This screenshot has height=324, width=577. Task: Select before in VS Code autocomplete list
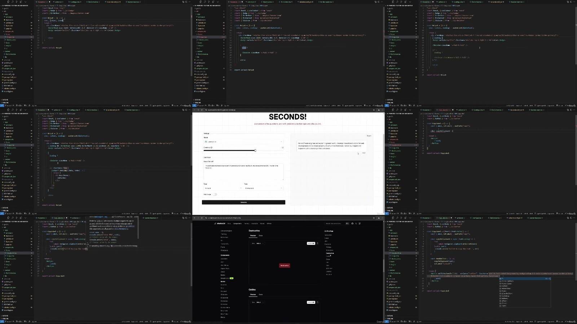[525, 298]
